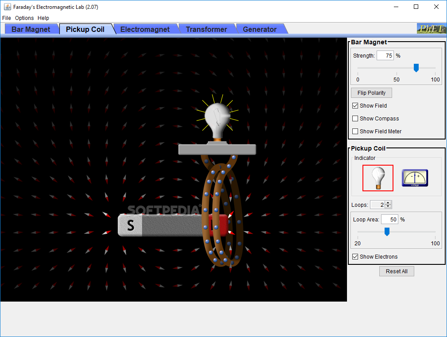The height and width of the screenshot is (337, 447).
Task: Click the Loops number field
Action: coord(378,205)
